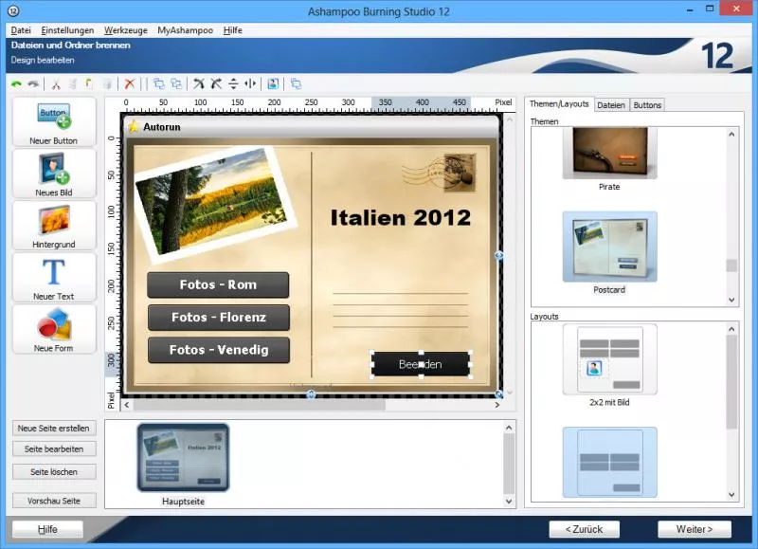The image size is (758, 549).
Task: Click canvas horizontal scrollbar right arrow
Action: click(496, 405)
